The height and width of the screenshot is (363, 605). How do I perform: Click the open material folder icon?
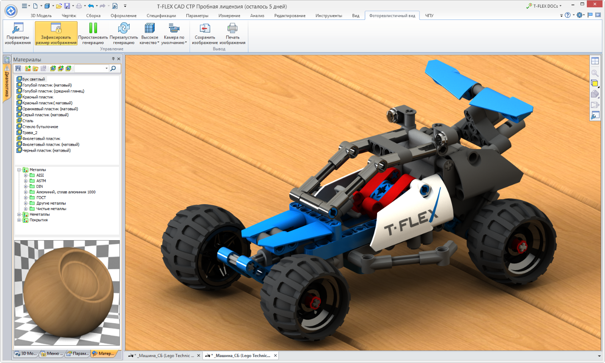click(36, 68)
